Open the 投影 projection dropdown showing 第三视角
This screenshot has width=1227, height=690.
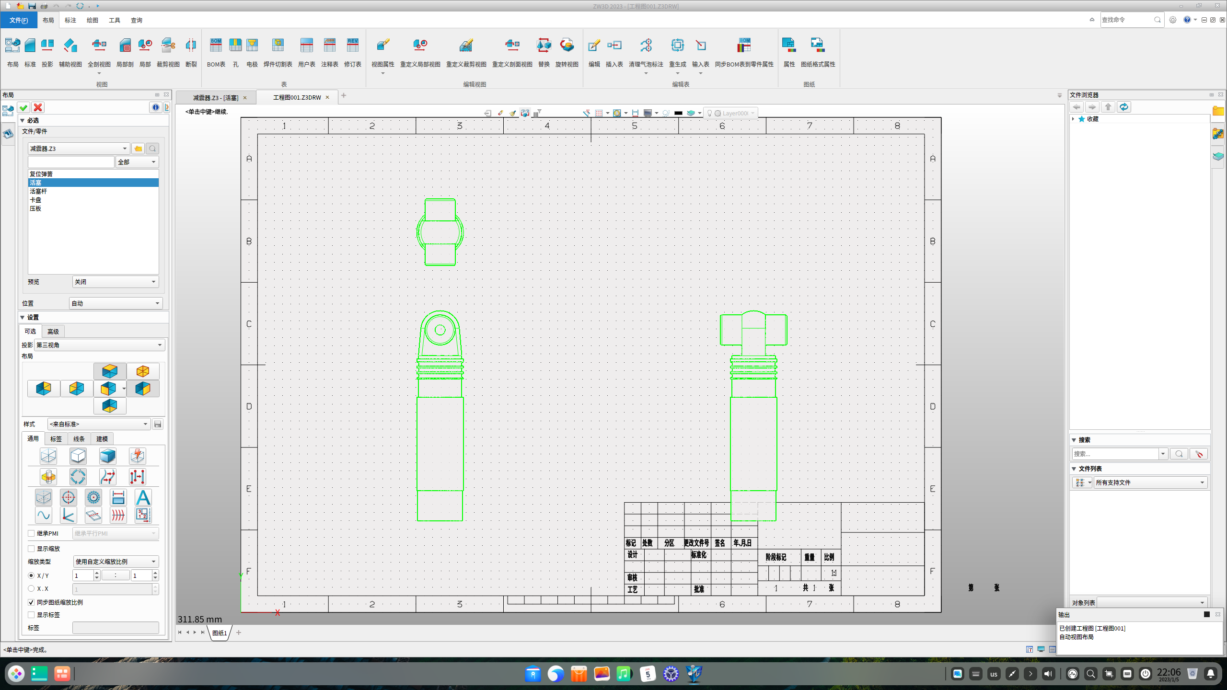click(99, 345)
